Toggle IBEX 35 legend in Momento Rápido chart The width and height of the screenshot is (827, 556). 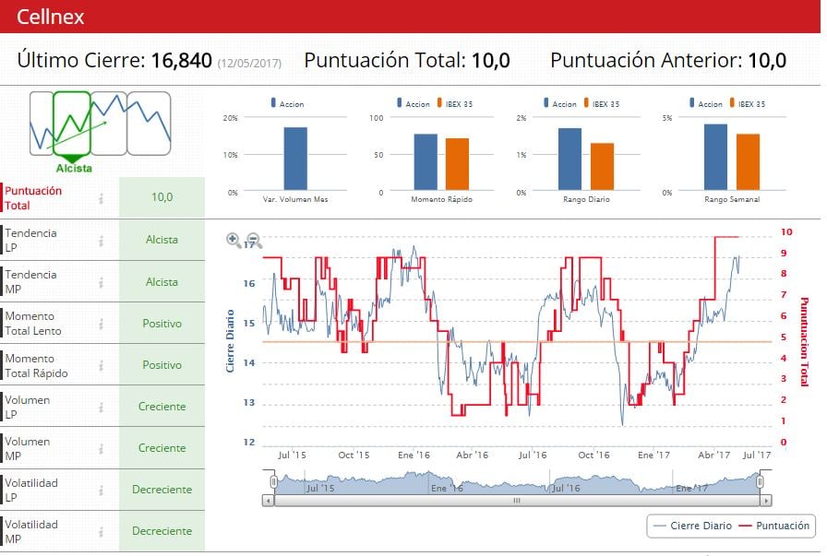tap(455, 103)
